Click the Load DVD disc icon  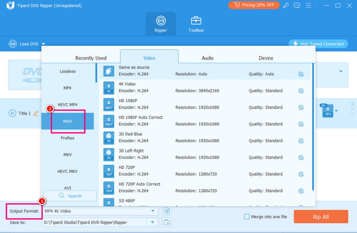(13, 44)
